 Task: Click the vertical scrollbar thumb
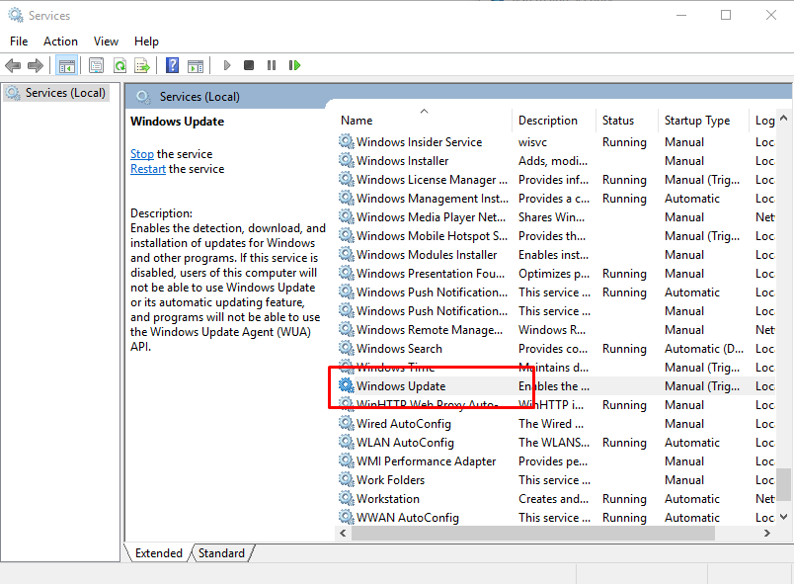tap(784, 484)
